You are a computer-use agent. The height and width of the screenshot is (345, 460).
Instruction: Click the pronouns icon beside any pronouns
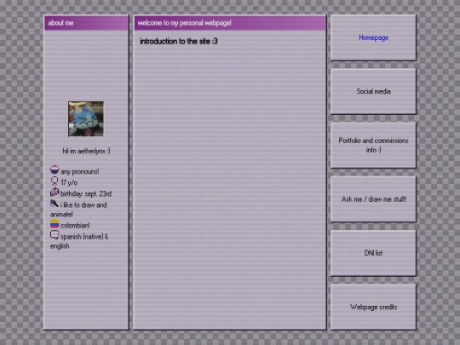[55, 170]
